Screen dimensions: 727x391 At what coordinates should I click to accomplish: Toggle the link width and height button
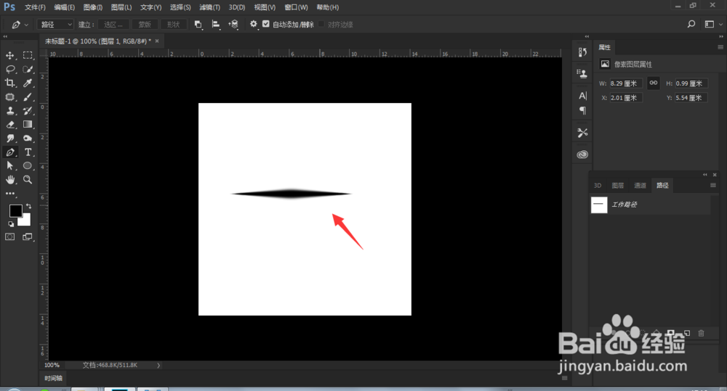pyautogui.click(x=654, y=83)
